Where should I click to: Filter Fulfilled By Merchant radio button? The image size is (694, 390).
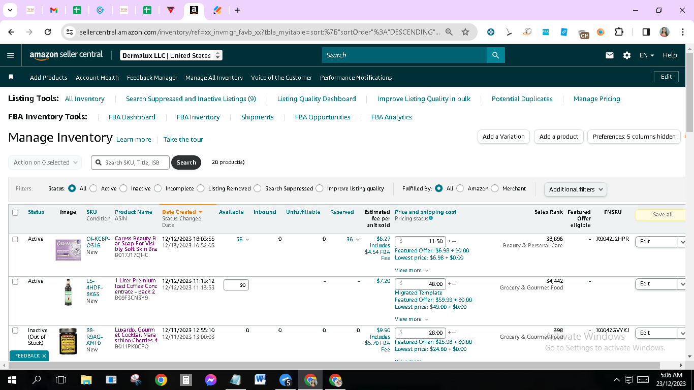click(x=495, y=188)
